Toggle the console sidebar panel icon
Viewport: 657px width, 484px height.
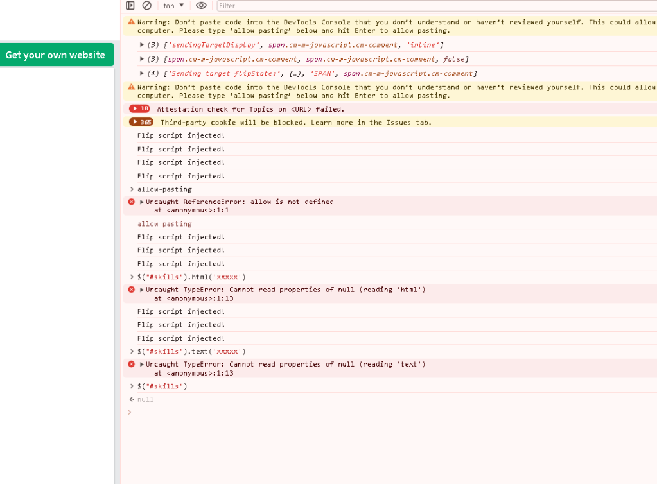(130, 5)
